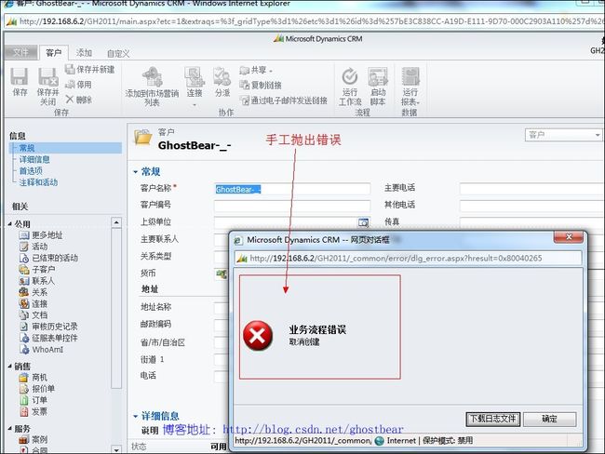605x454 pixels.
Task: Open 关系 related item
Action: coord(34,292)
